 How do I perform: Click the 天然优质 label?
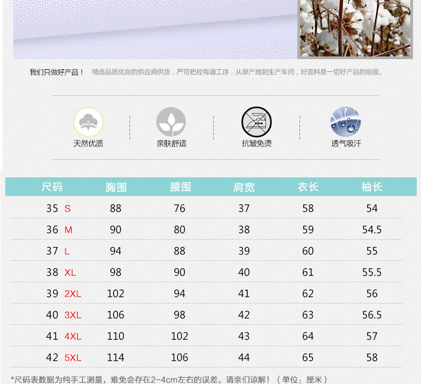pos(88,144)
